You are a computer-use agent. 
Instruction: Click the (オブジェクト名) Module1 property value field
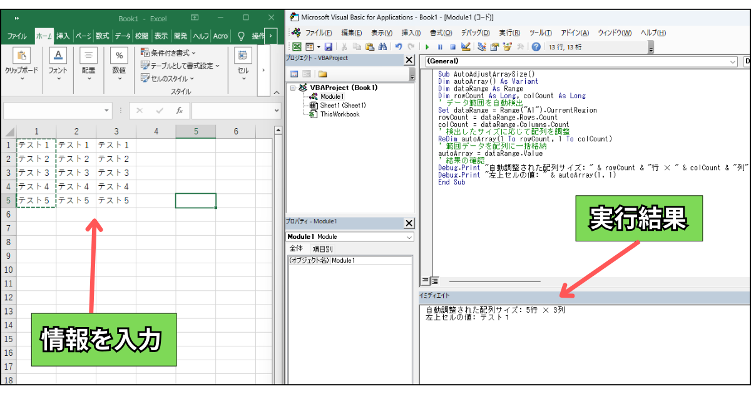tap(370, 260)
